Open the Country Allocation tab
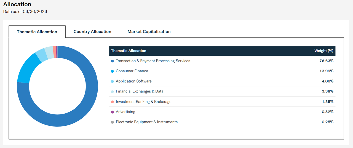Screen dimensions: 353x148 pos(92,32)
